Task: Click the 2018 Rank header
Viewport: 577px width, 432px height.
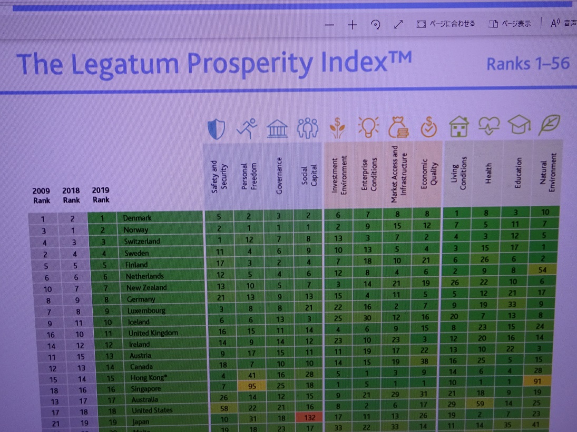Action: click(x=71, y=195)
